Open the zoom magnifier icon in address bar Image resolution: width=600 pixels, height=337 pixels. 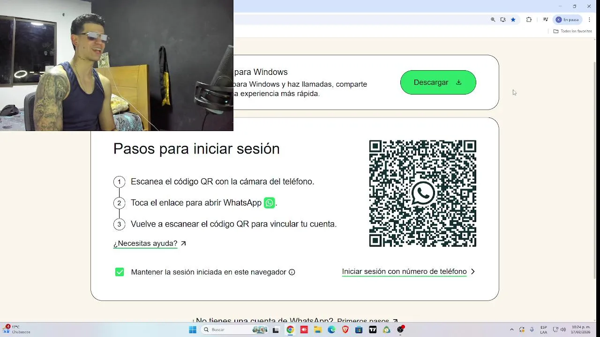pos(493,20)
